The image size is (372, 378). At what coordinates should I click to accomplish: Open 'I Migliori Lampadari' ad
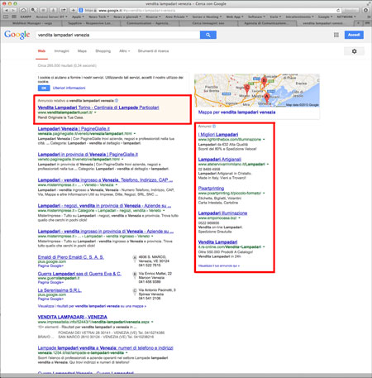pos(218,135)
